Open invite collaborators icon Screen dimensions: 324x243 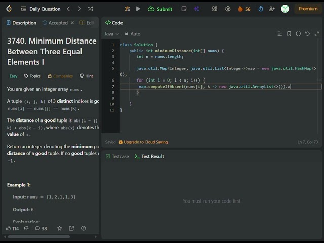pyautogui.click(x=272, y=9)
